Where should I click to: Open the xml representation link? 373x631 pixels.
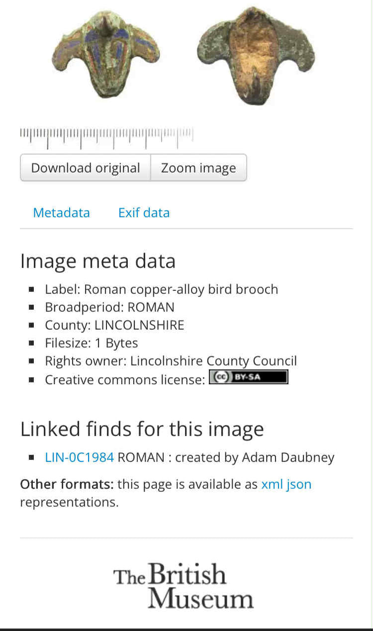pyautogui.click(x=272, y=484)
